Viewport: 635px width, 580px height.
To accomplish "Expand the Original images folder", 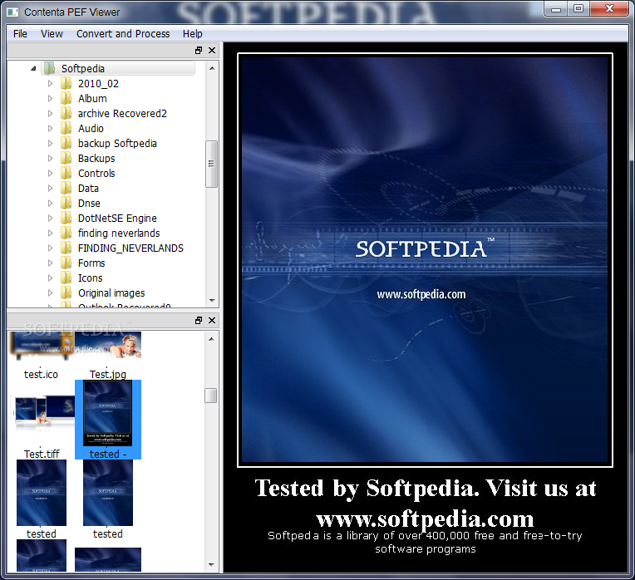I will coord(50,293).
